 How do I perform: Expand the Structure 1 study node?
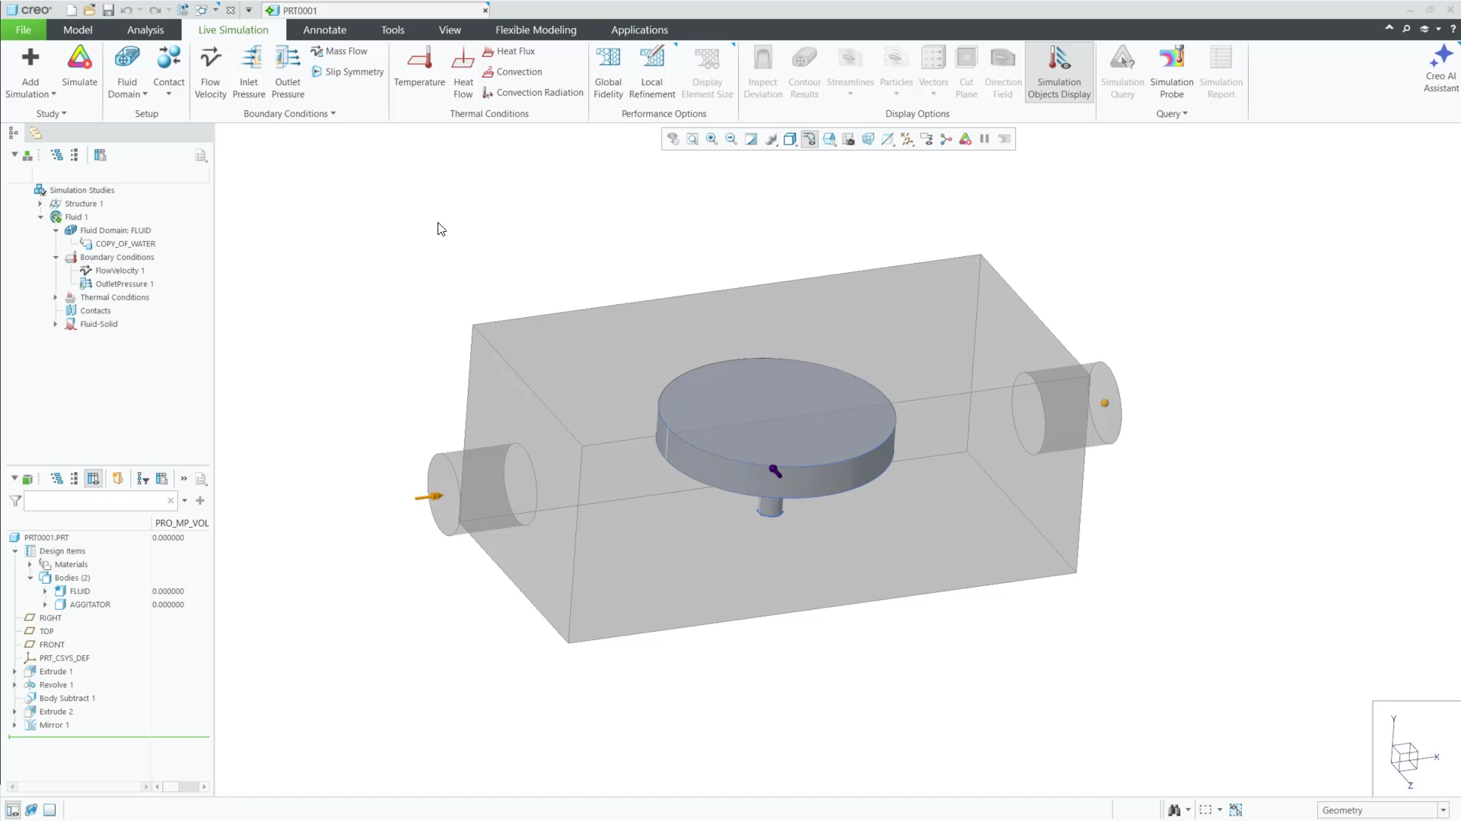tap(40, 204)
